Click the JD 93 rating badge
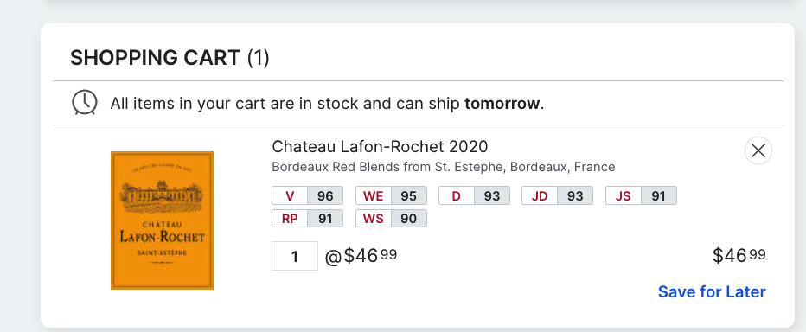 [x=558, y=195]
